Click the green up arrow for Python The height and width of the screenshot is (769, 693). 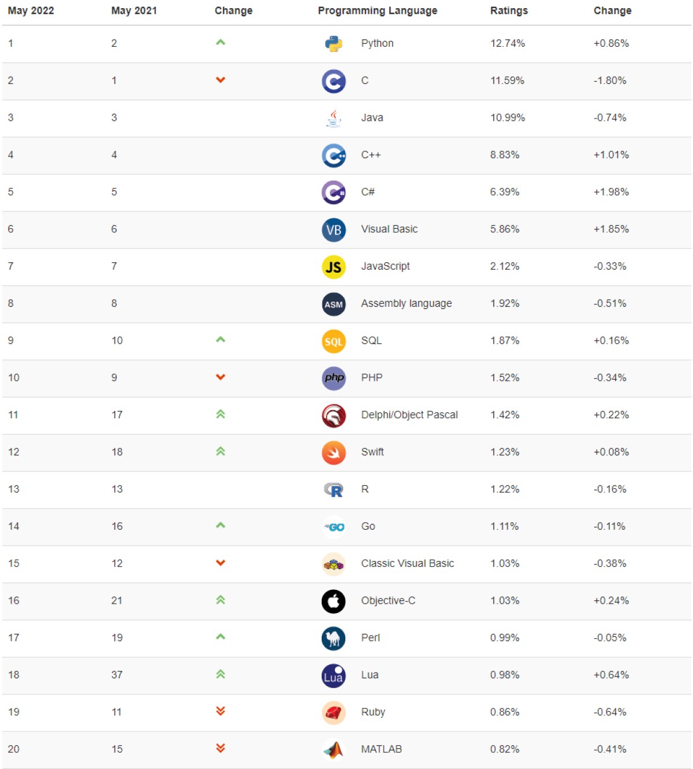point(220,43)
